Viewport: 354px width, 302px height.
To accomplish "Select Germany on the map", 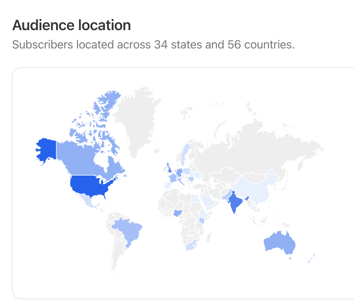I will 180,172.
